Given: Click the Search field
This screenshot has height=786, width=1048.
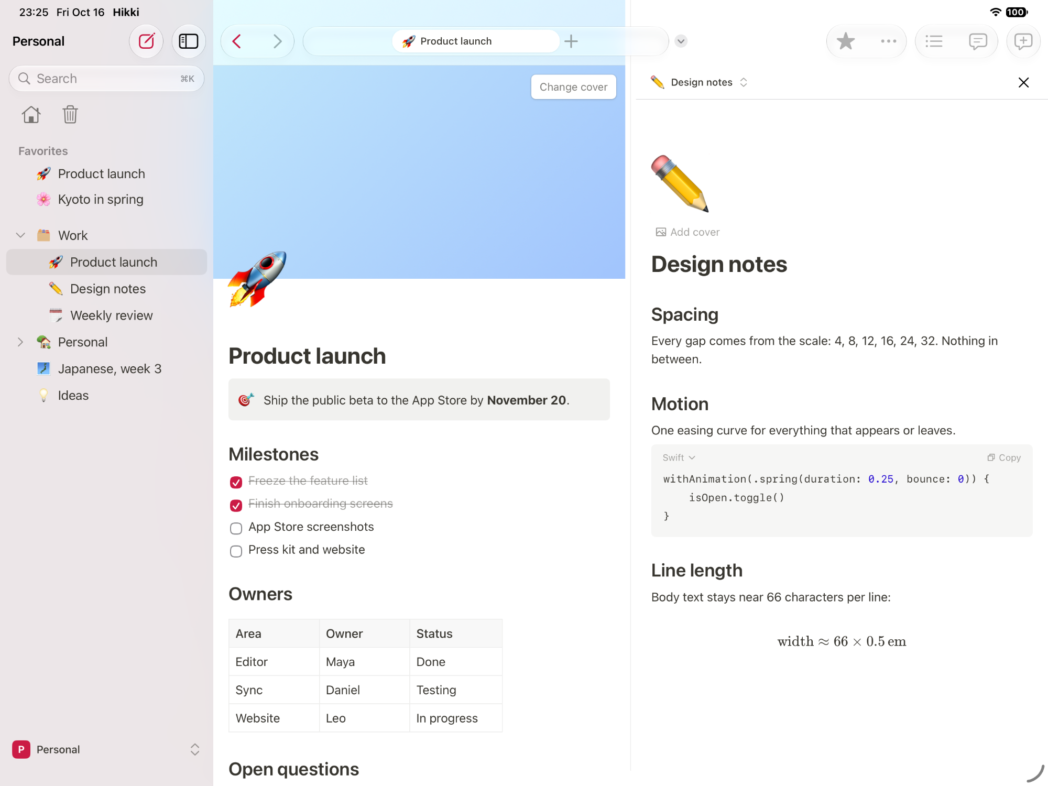Looking at the screenshot, I should pyautogui.click(x=106, y=79).
